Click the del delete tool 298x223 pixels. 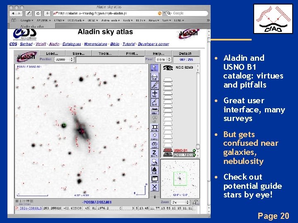point(154,187)
